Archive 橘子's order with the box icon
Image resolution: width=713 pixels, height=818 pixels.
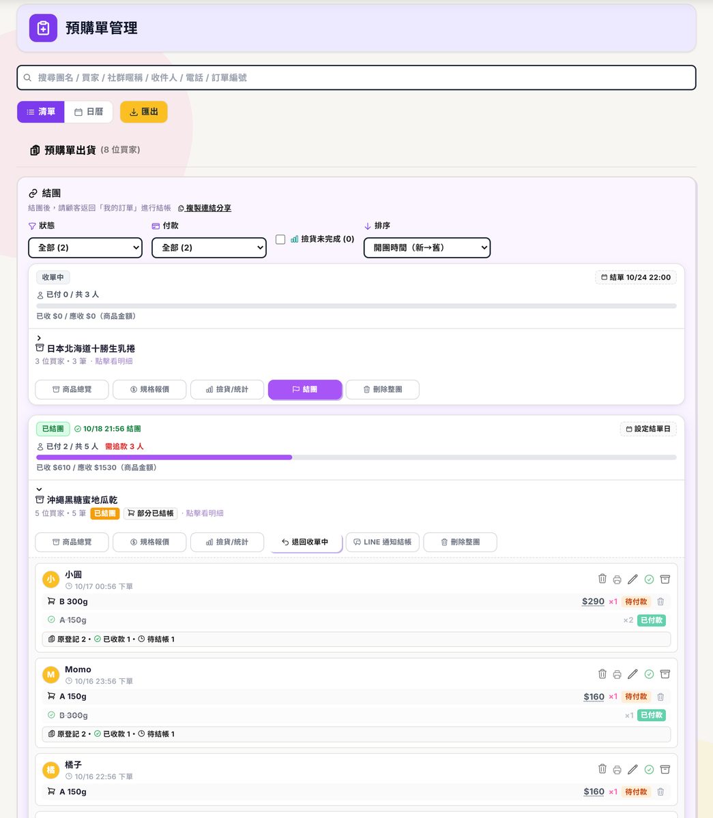coord(665,770)
